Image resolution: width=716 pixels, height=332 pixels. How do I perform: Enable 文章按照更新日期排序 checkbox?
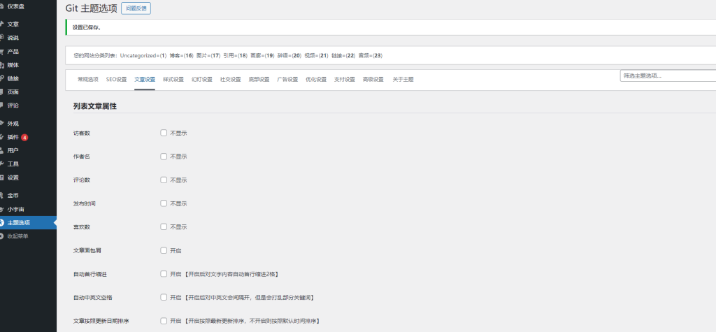point(164,321)
